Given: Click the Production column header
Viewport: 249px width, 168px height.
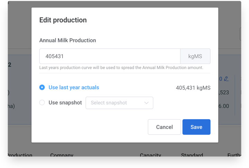Looking at the screenshot, I should tap(20, 155).
